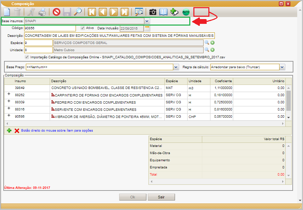Image resolution: width=303 pixels, height=210 pixels.
Task: Go to last record arrow icon
Action: tap(125, 12)
